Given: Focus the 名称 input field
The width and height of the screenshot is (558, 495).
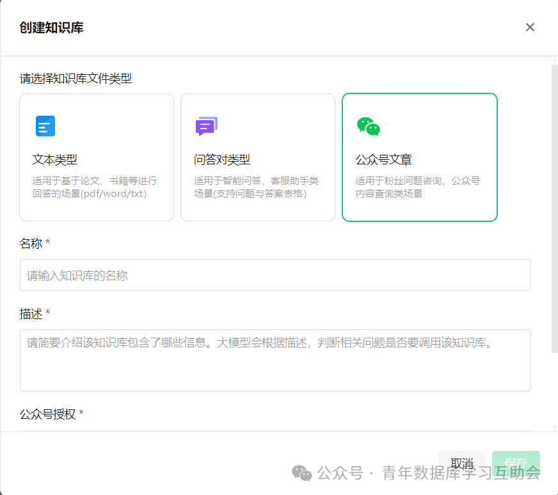Looking at the screenshot, I should point(275,275).
